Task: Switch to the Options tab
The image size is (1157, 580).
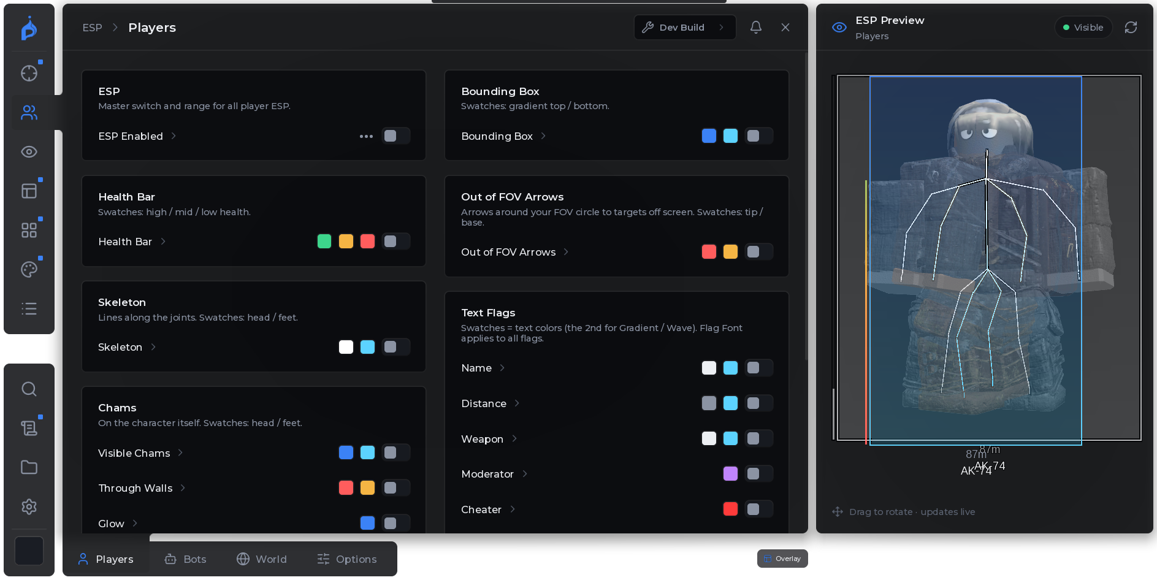Action: coord(347,559)
